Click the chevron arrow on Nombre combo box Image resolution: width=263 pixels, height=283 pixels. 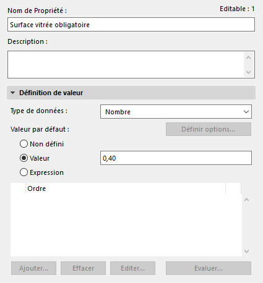pyautogui.click(x=246, y=112)
